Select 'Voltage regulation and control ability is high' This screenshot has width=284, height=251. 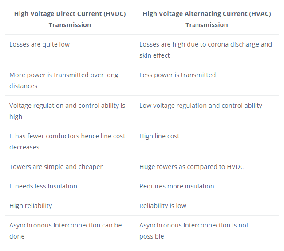coord(70,111)
